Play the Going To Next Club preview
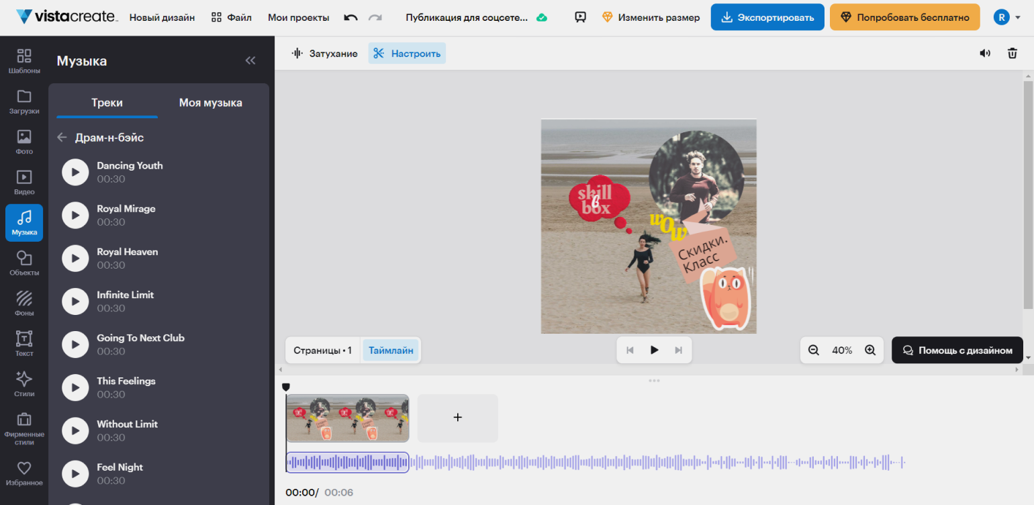 click(75, 345)
